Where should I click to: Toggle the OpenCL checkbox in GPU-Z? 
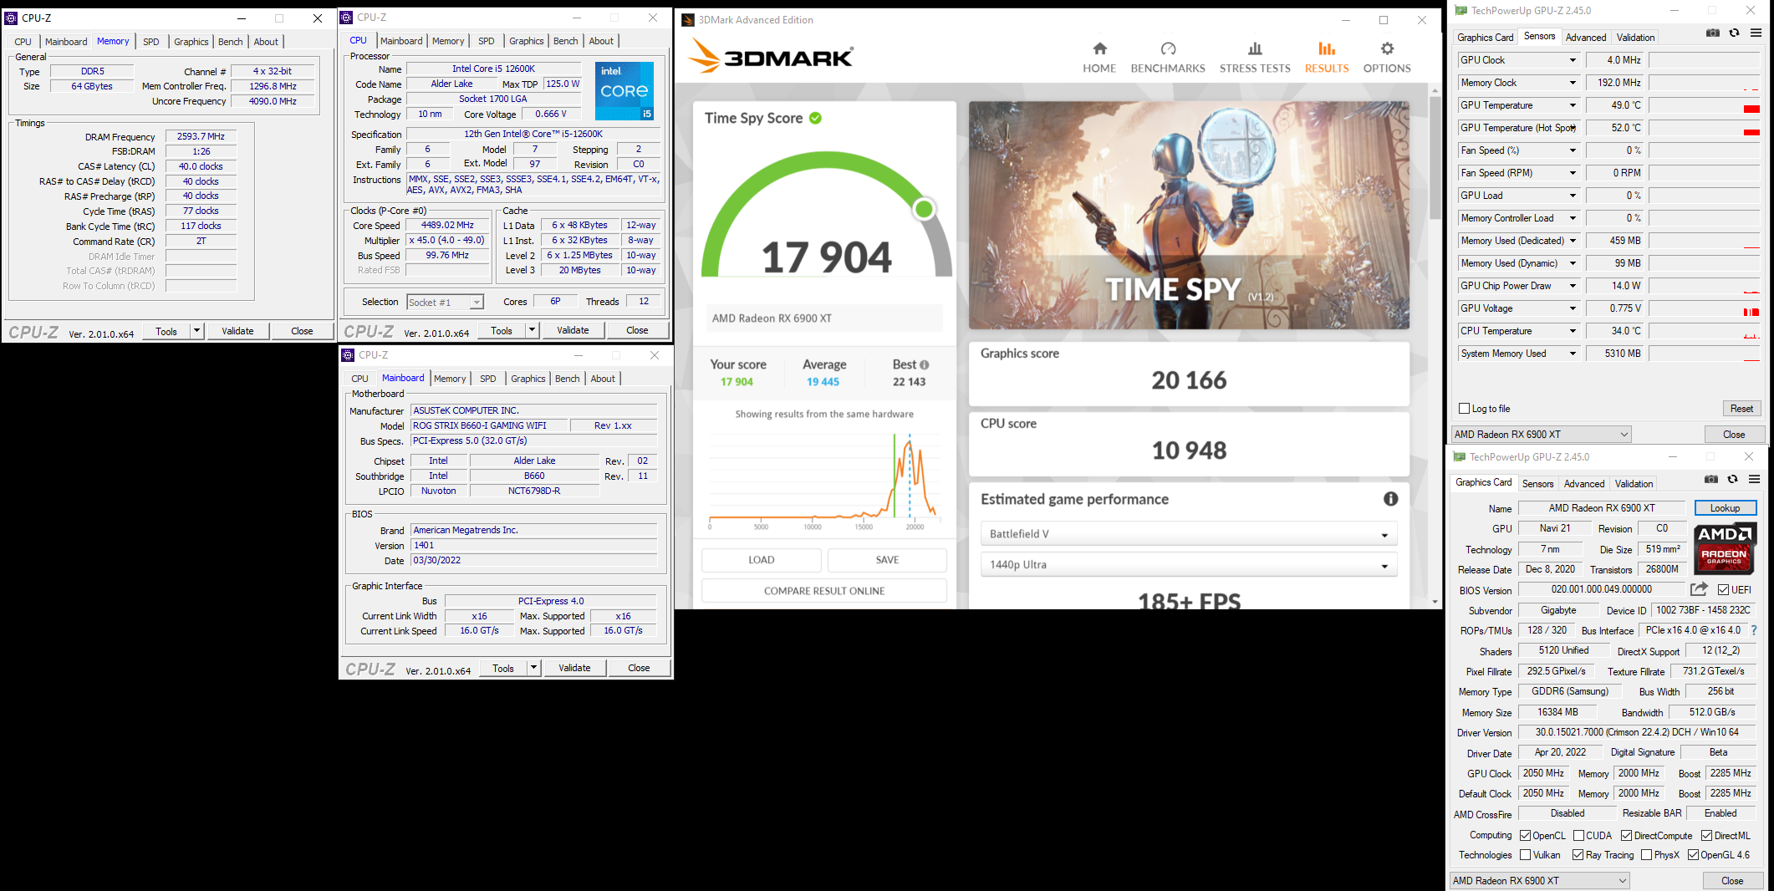[1525, 836]
